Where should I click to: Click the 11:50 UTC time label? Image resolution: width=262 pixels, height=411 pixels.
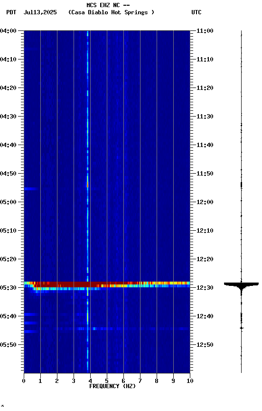click(205, 174)
